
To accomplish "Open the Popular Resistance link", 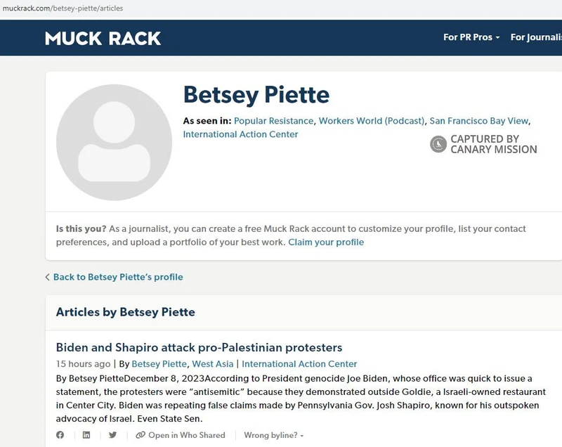I will (271, 121).
